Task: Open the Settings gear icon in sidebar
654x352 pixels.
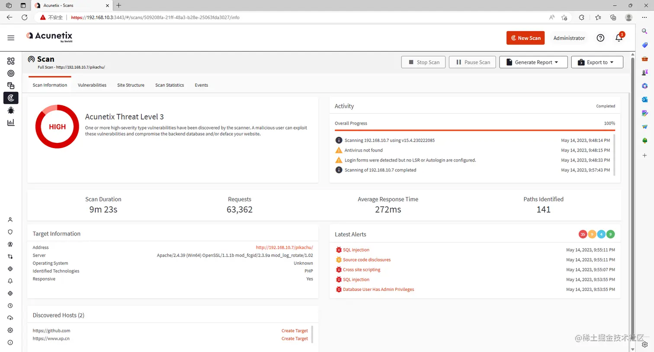Action: (10, 330)
